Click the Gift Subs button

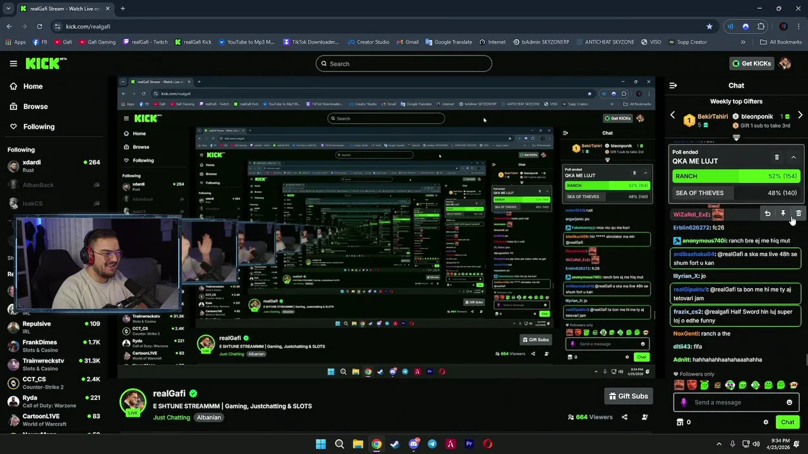click(628, 396)
